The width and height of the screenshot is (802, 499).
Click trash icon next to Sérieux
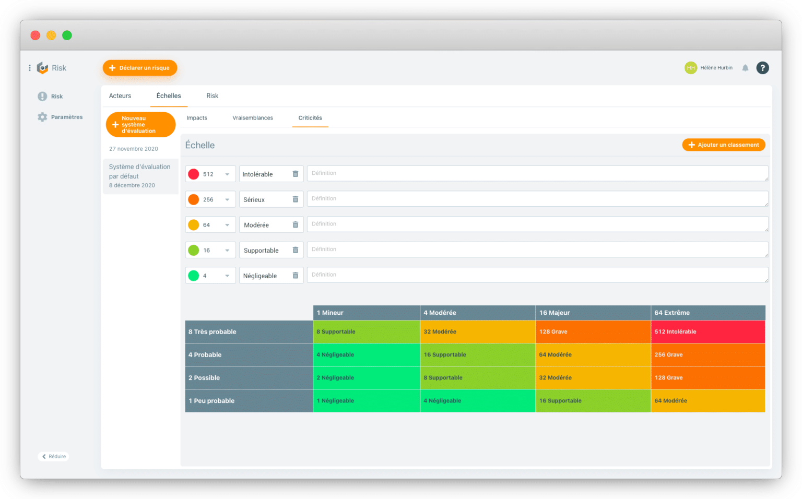point(295,199)
